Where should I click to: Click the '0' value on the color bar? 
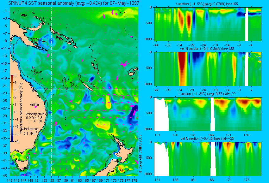click(x=15, y=112)
